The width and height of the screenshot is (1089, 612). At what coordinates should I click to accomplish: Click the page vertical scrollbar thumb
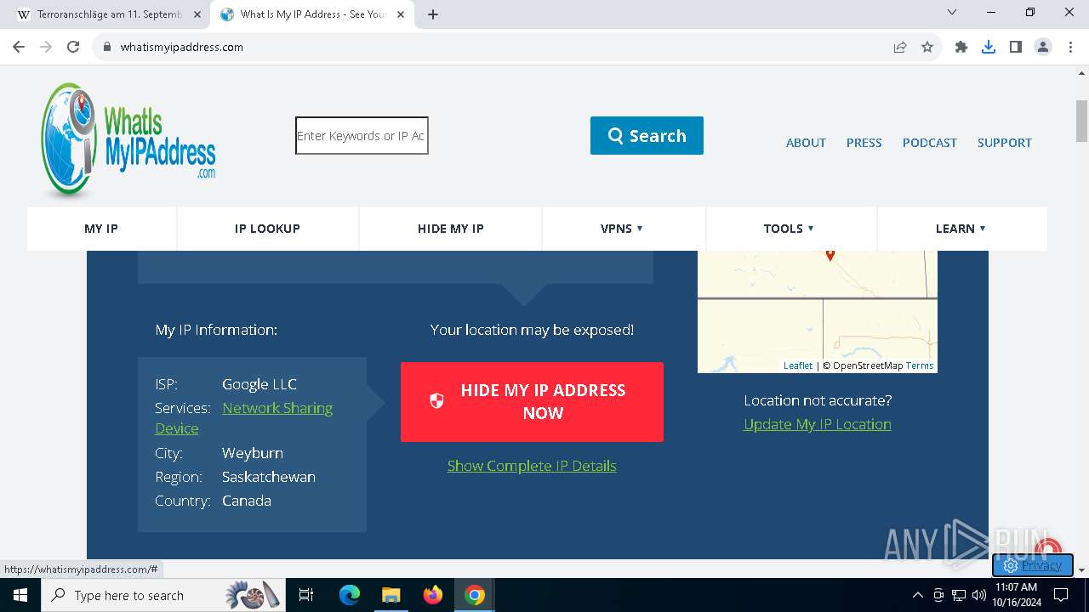click(1082, 121)
